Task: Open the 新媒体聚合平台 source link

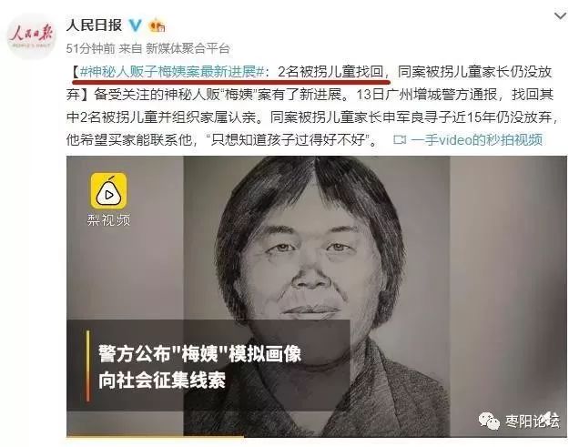Action: [x=188, y=48]
